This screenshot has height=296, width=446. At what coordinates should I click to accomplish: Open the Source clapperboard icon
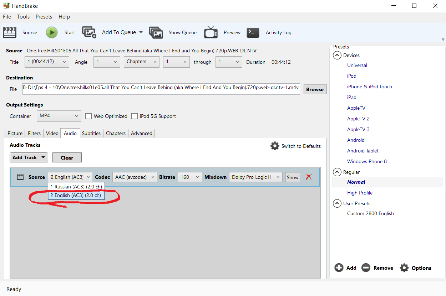(x=10, y=32)
